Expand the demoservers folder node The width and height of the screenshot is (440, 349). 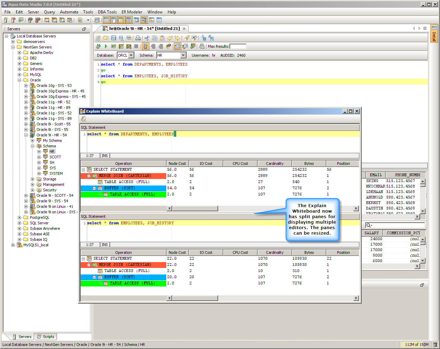tap(13, 42)
